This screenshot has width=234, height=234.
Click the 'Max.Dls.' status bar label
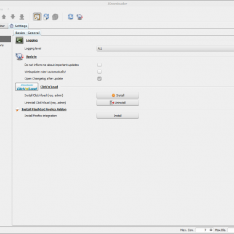point(220,230)
